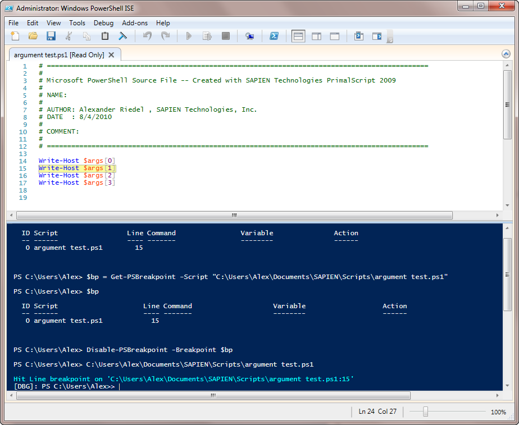Stop execution square icon
519x425 pixels.
[225, 36]
